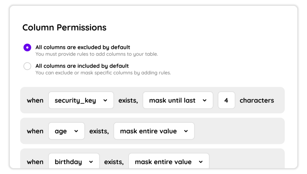Viewport: 307px width, 174px height.
Task: Click the character count field showing 4
Action: tap(226, 100)
